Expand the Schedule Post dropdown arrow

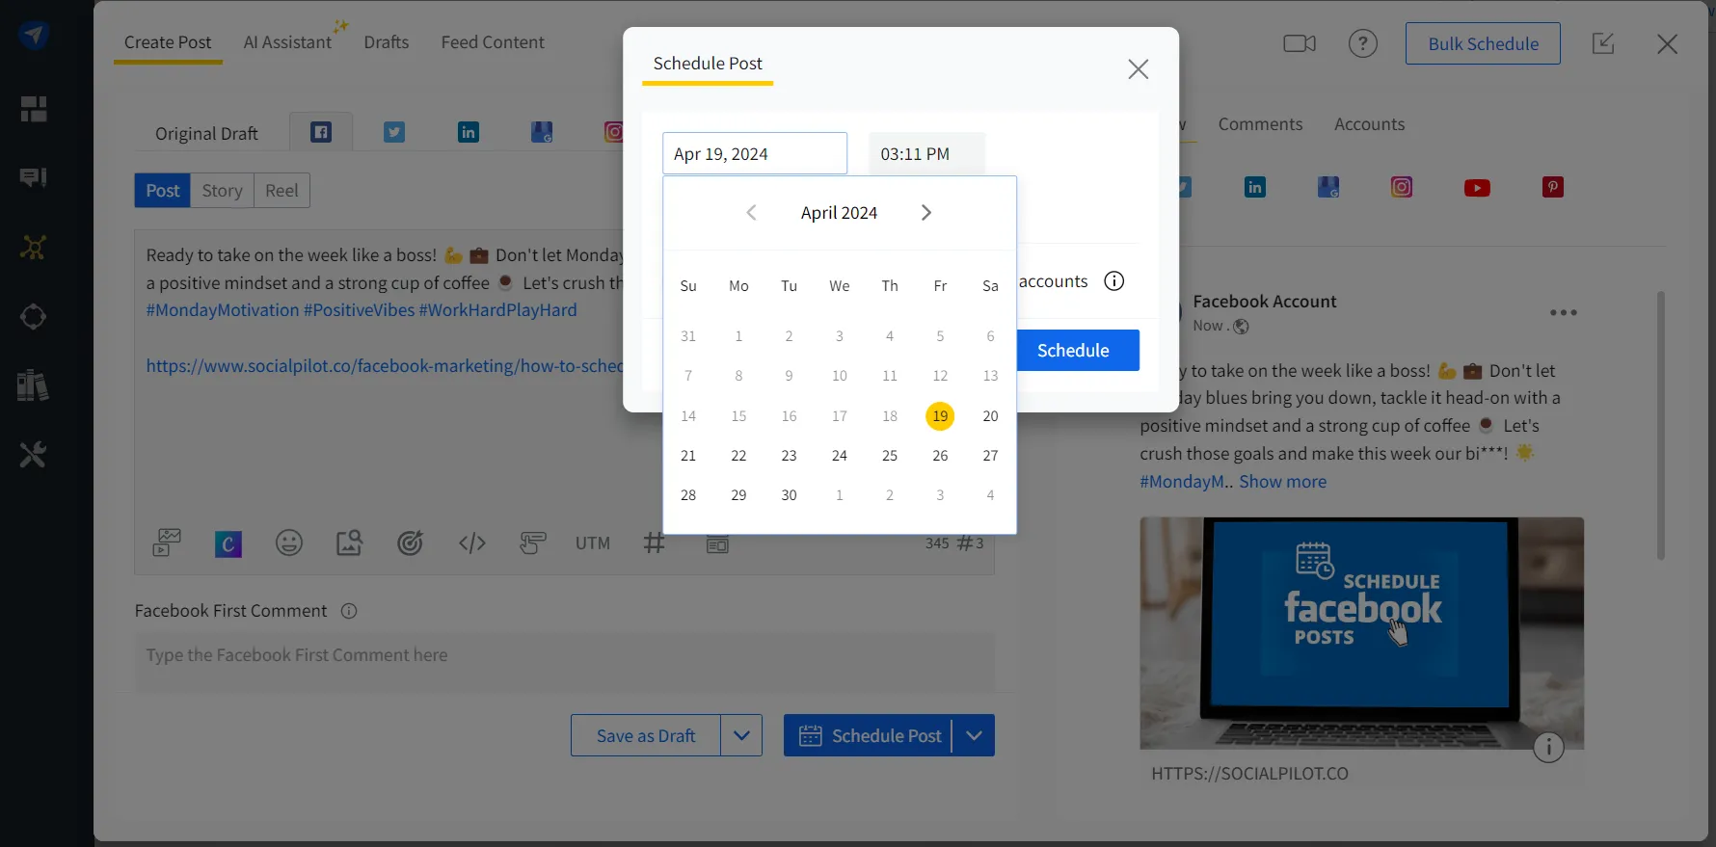974,736
